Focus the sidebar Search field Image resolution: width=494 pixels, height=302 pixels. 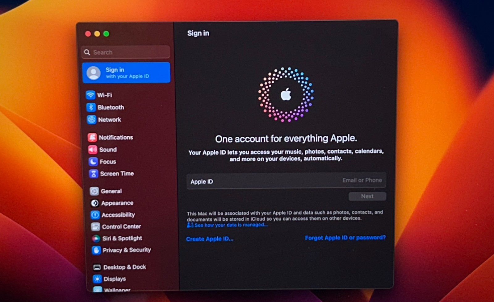coord(126,52)
